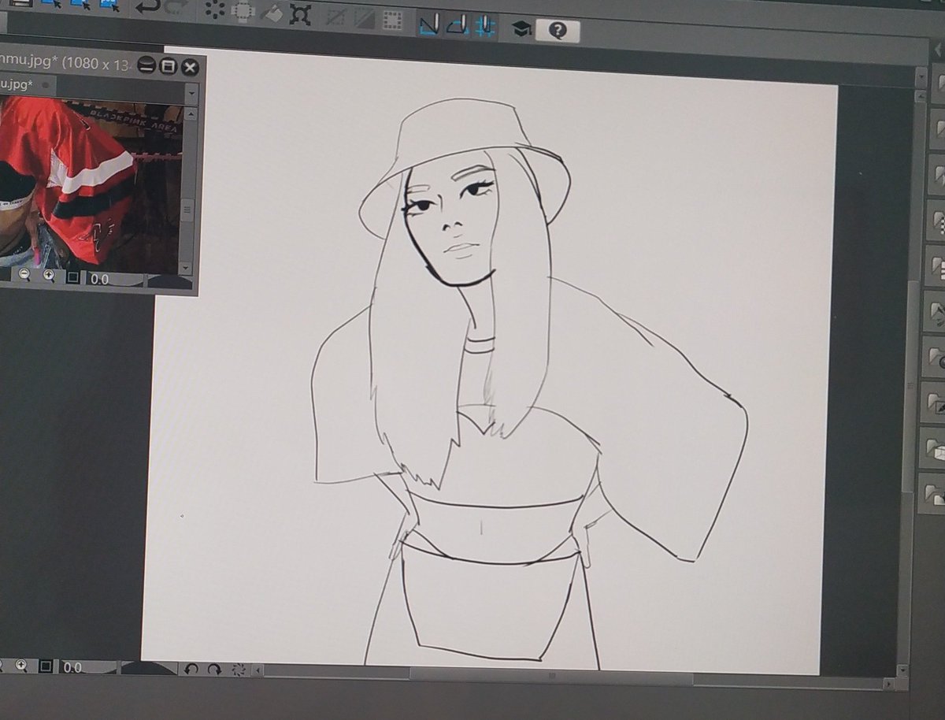Click the 0.0 rotation value field in the reference window

[100, 278]
